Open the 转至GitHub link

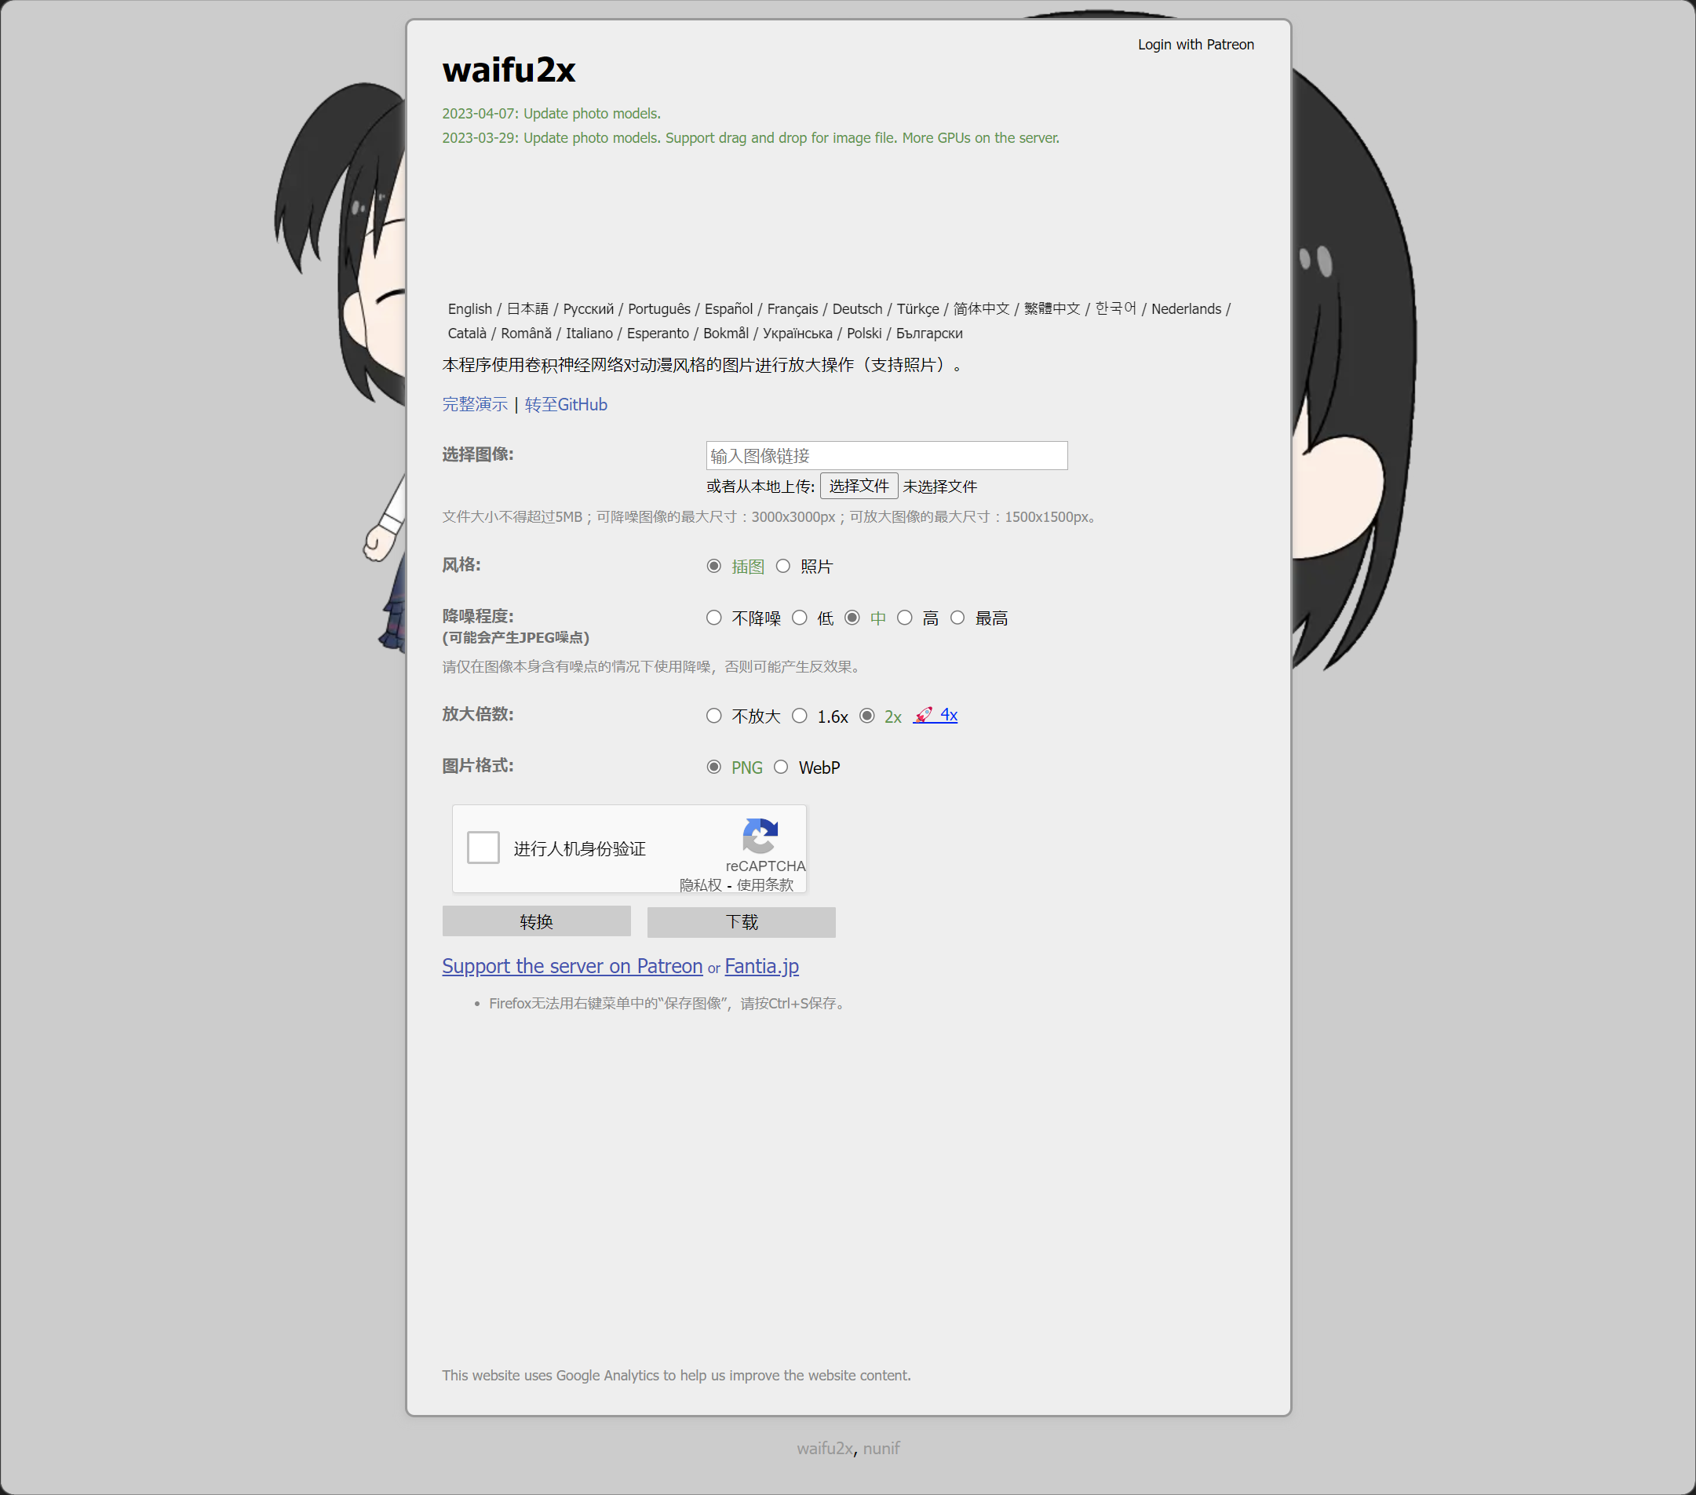click(565, 404)
